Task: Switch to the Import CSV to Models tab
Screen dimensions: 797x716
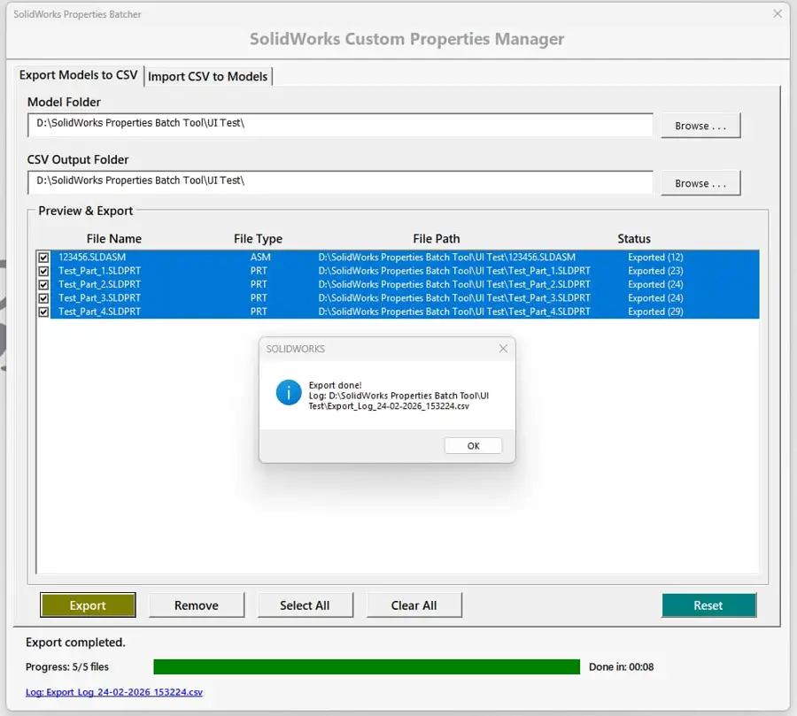Action: click(208, 76)
